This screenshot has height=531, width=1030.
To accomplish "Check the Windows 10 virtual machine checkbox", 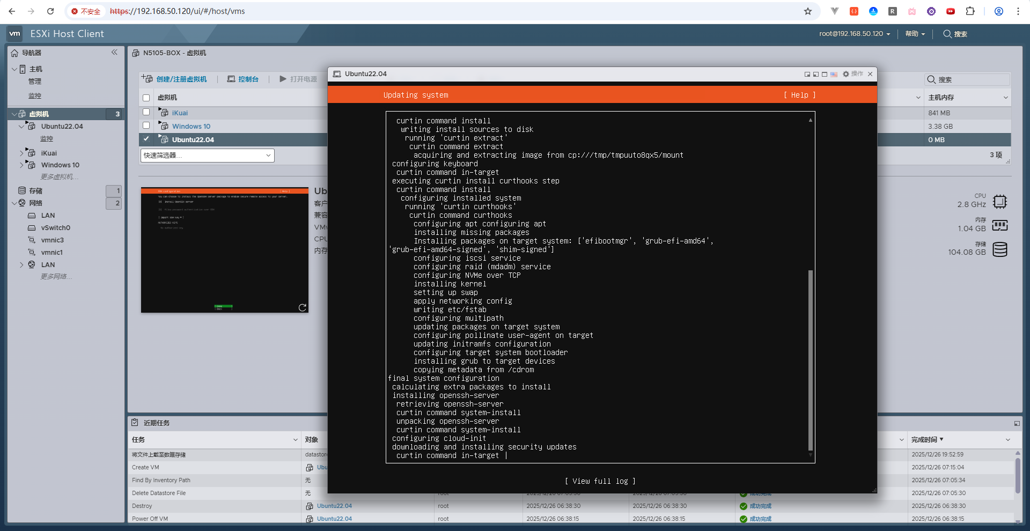I will 146,126.
